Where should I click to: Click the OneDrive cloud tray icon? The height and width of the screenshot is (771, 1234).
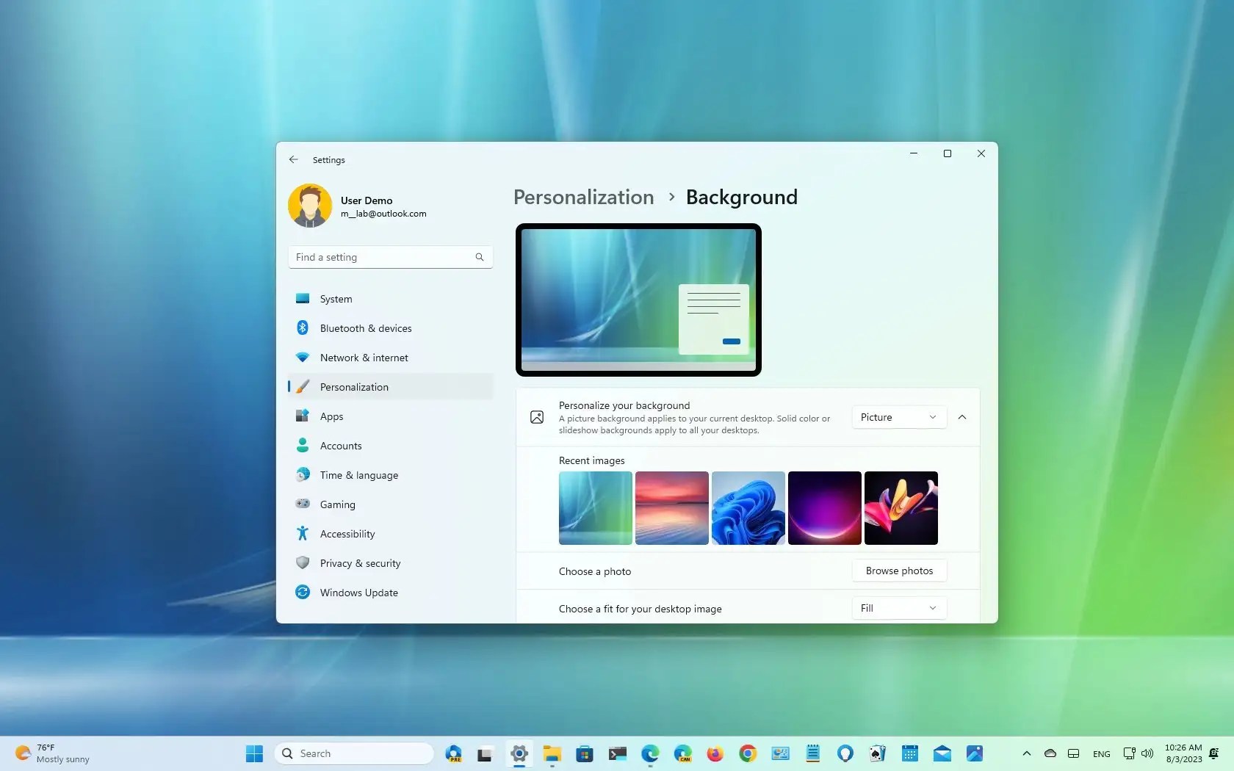coord(1050,753)
